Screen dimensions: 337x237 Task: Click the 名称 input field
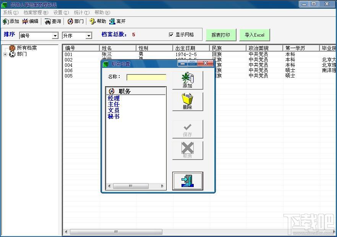point(146,77)
